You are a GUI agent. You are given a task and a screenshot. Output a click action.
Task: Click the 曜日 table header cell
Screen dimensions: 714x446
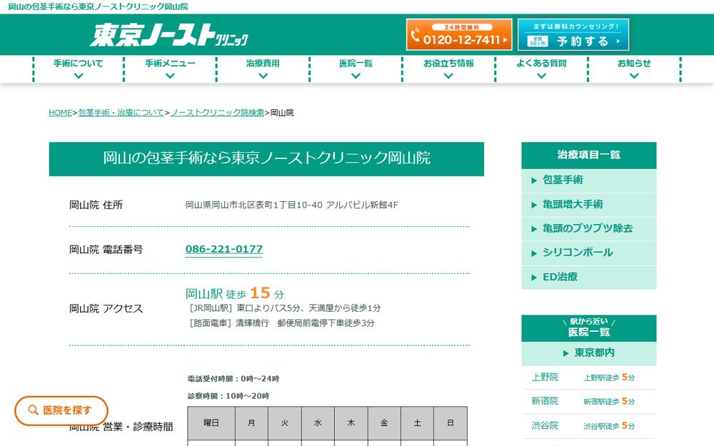tap(211, 423)
